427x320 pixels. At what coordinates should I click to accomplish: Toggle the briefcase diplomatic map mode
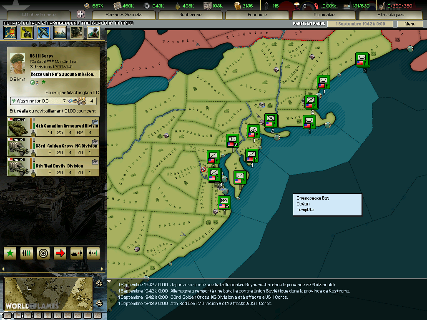pos(88,316)
